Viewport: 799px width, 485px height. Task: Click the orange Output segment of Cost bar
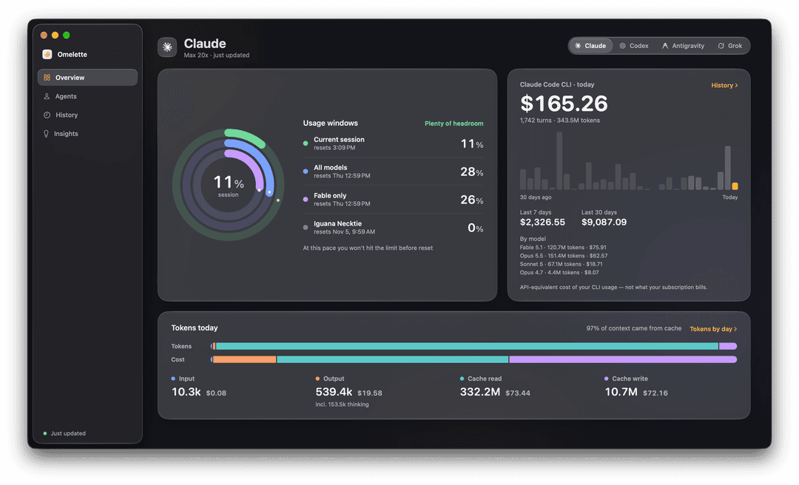(x=245, y=359)
